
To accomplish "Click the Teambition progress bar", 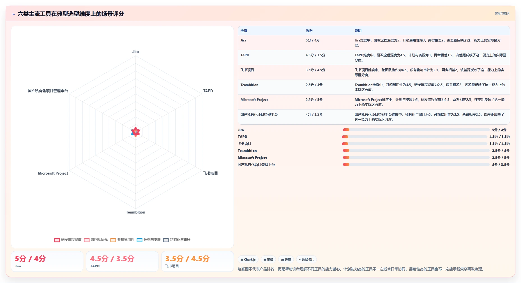I will [416, 150].
